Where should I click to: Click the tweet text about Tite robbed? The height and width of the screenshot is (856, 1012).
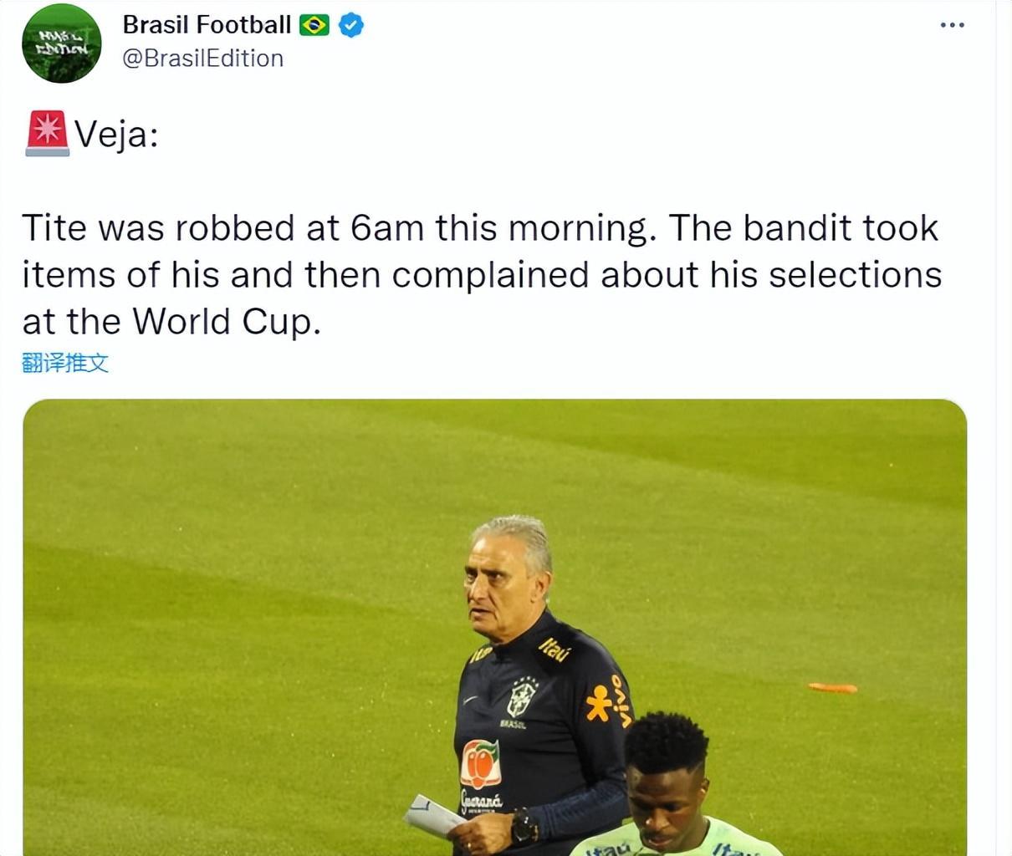pyautogui.click(x=482, y=274)
